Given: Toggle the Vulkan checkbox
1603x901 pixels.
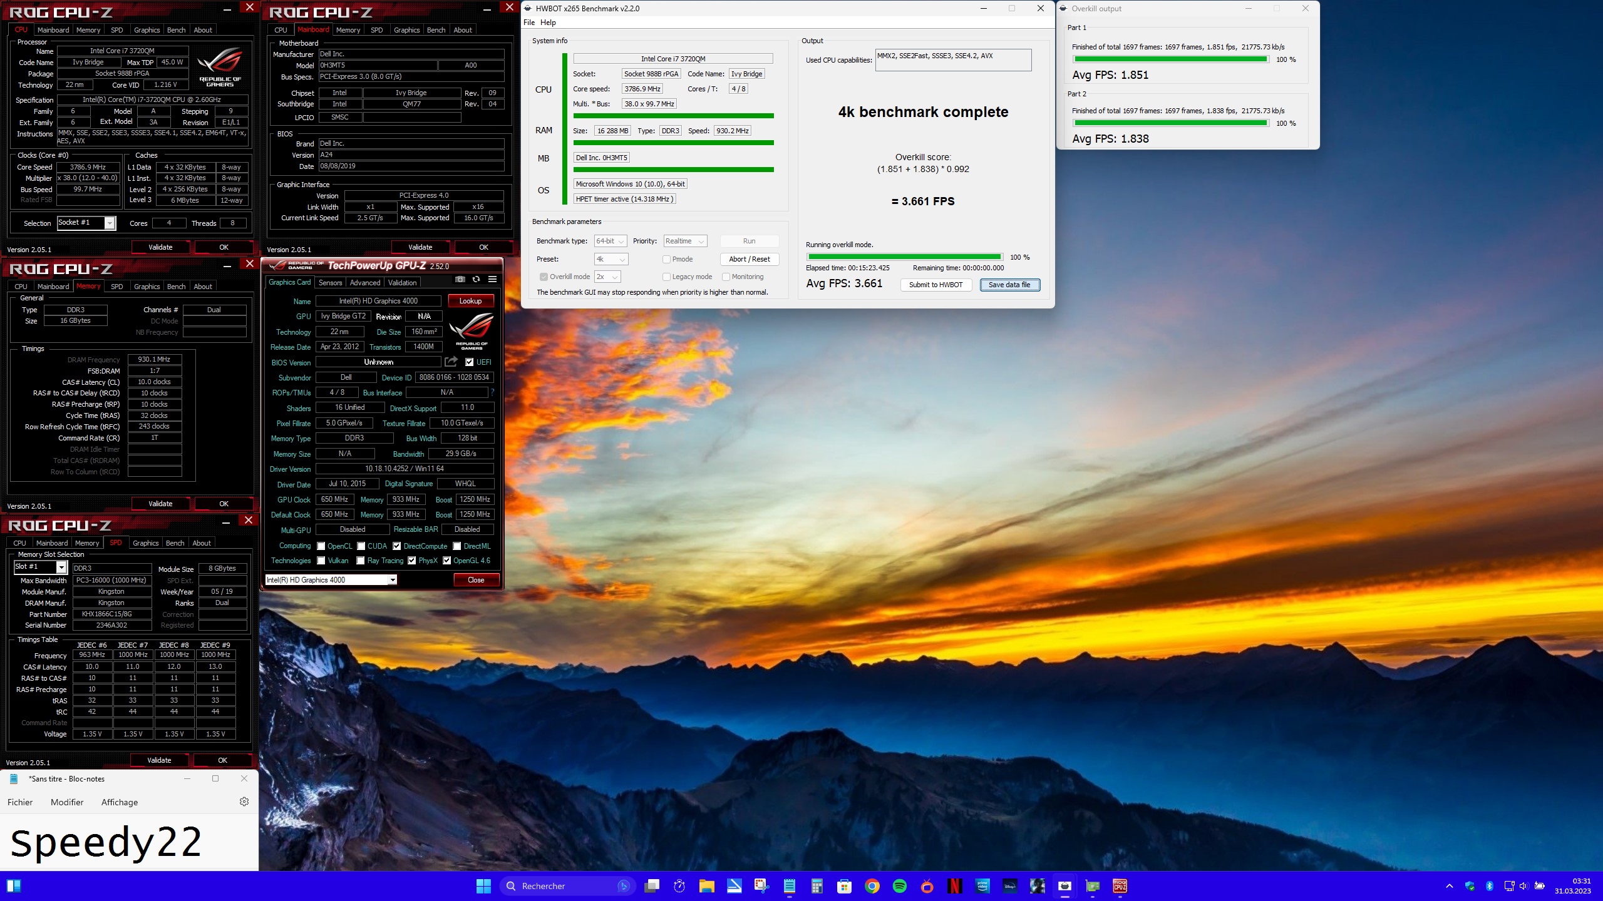Looking at the screenshot, I should [321, 561].
